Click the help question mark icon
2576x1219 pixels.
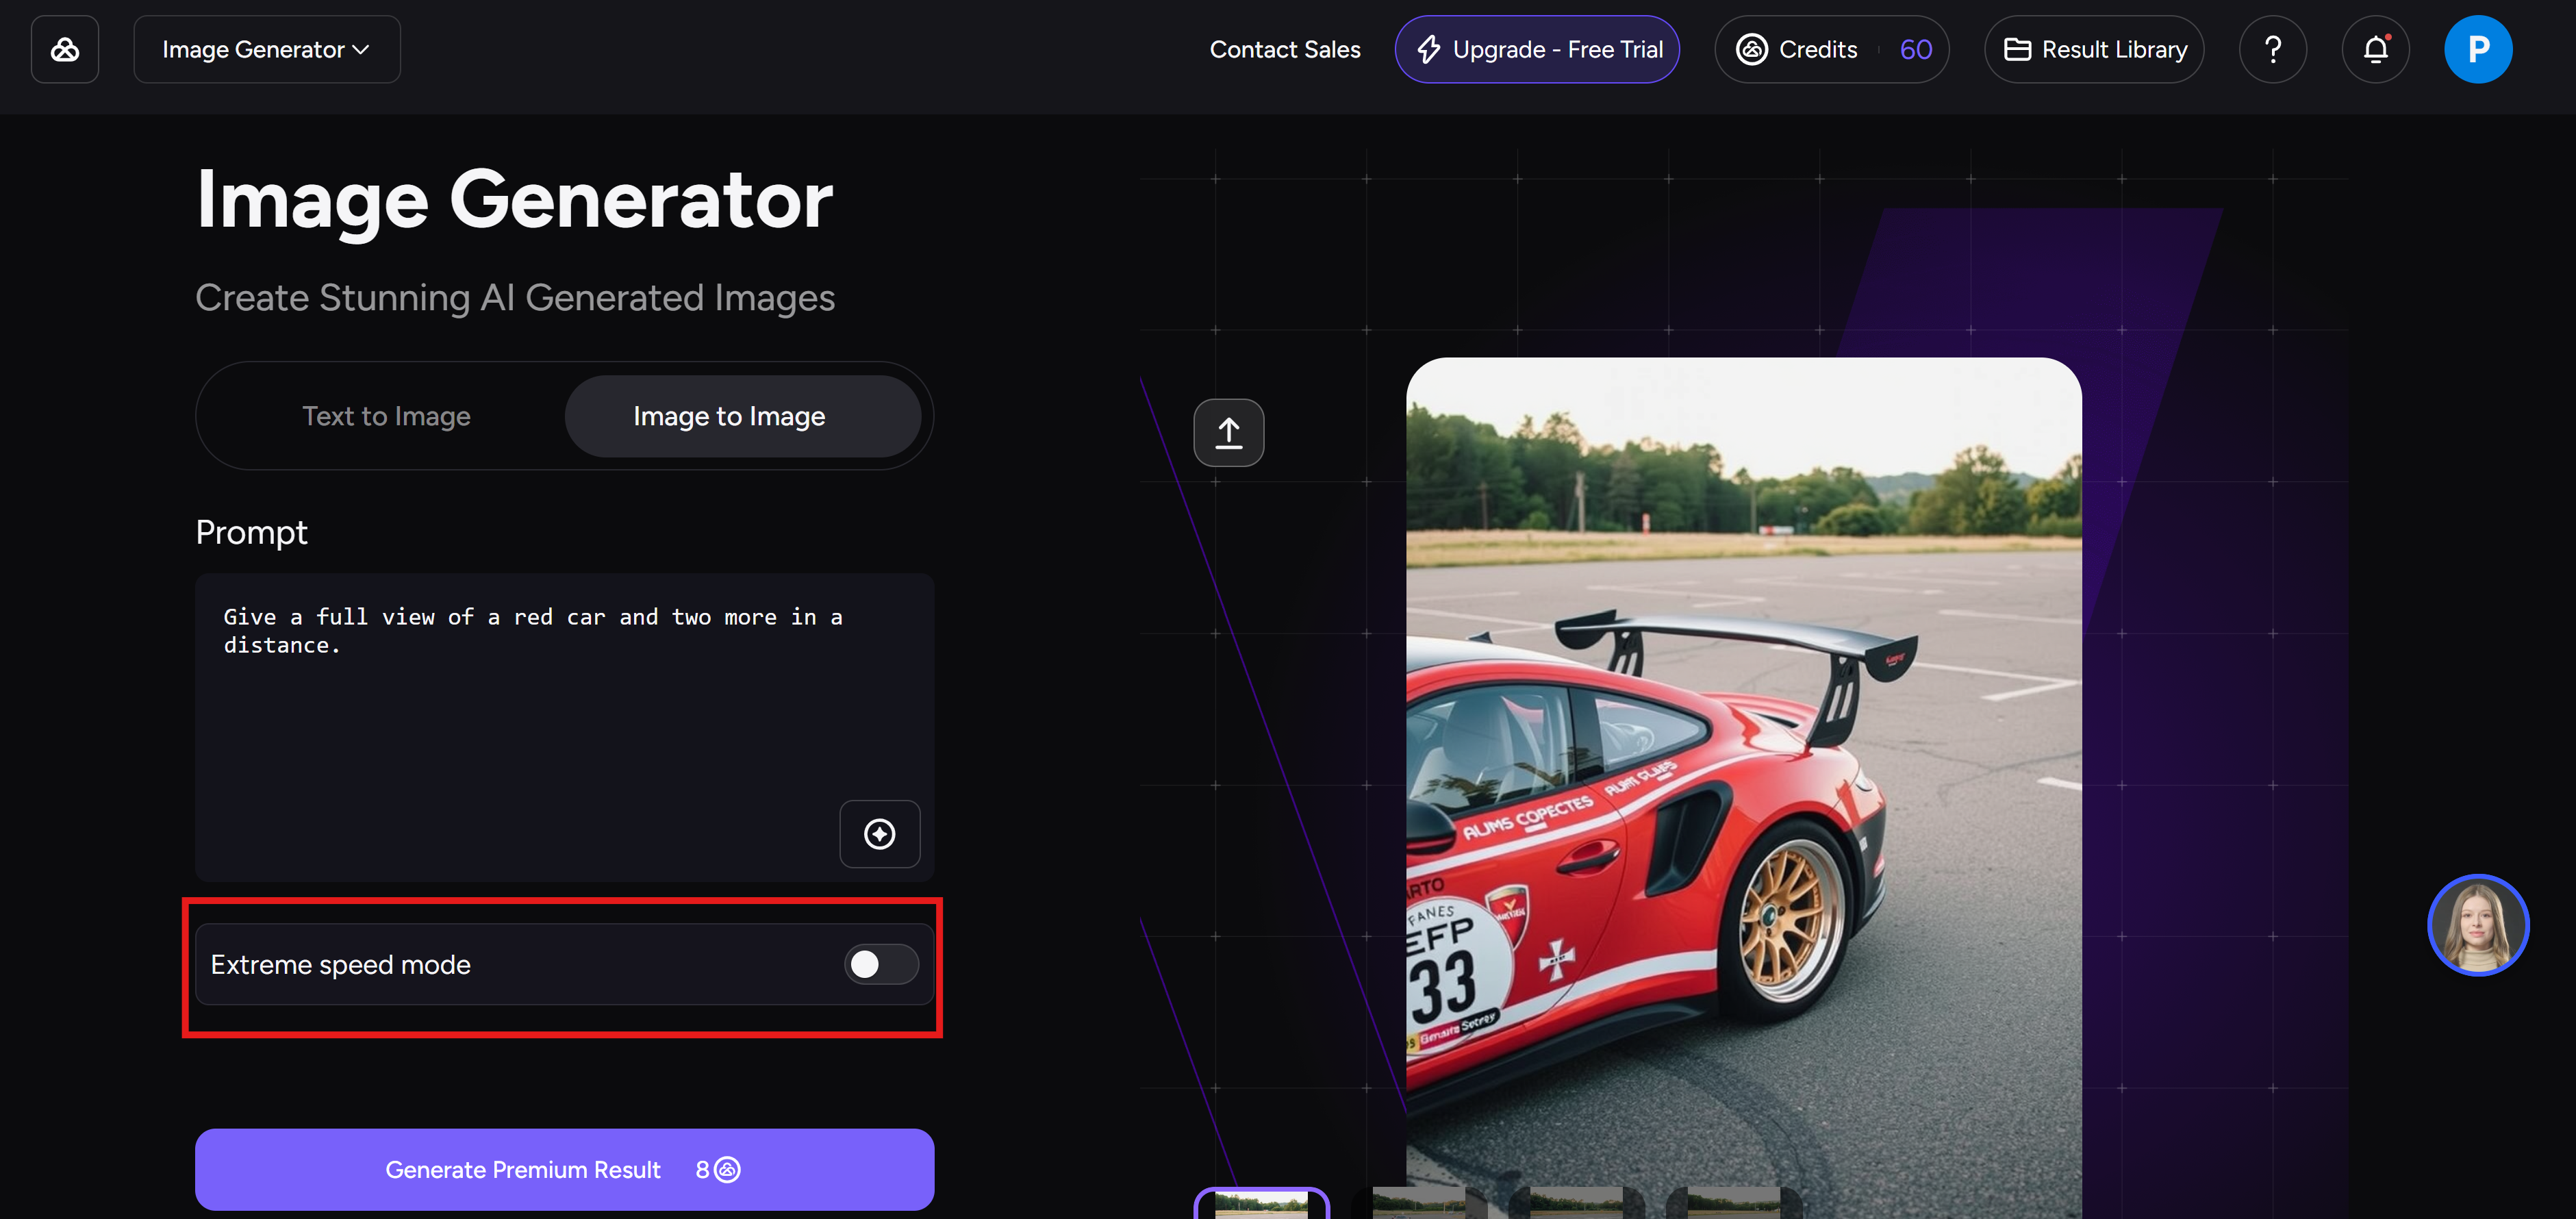[x=2272, y=49]
